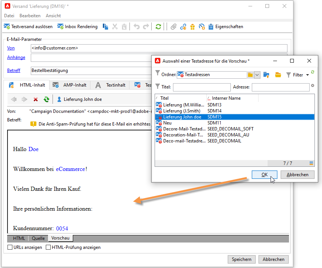The image size is (322, 268).
Task: Select row Deco-mail-Testadre... SEED_DECOMAIL
Action: point(235,141)
